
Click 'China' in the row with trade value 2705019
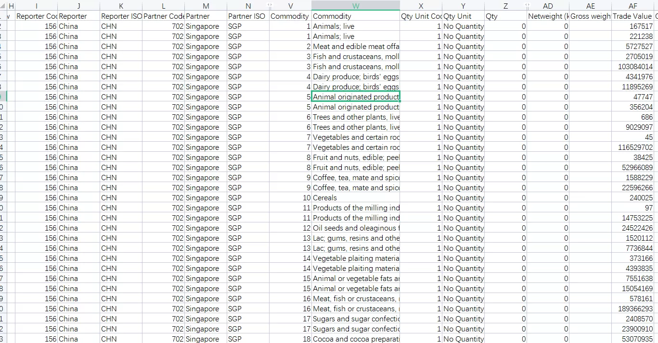78,56
